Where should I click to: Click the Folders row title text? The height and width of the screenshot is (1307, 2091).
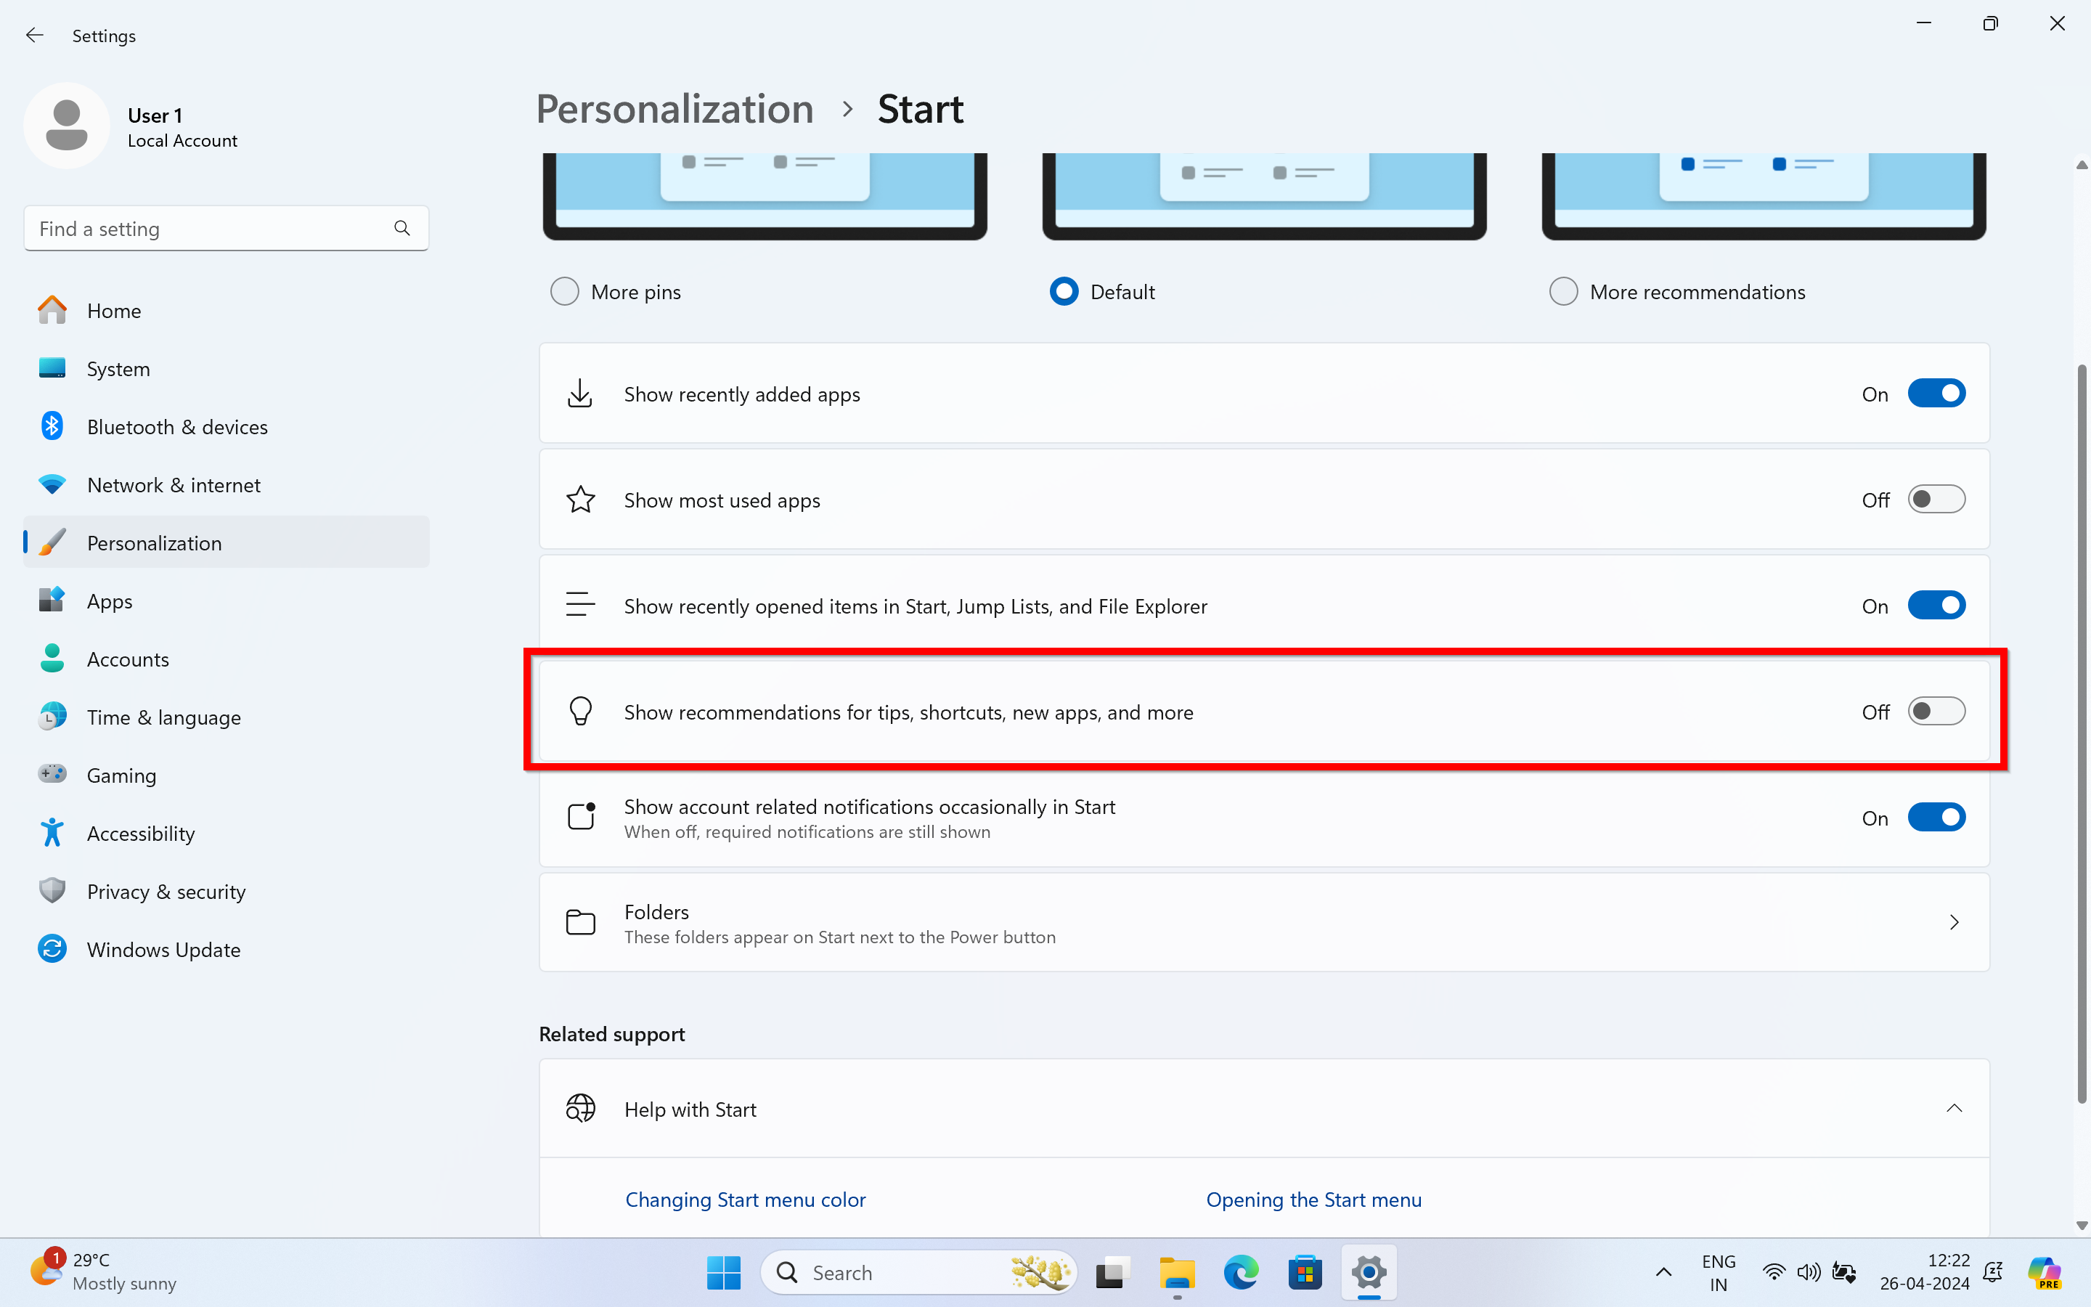656,912
